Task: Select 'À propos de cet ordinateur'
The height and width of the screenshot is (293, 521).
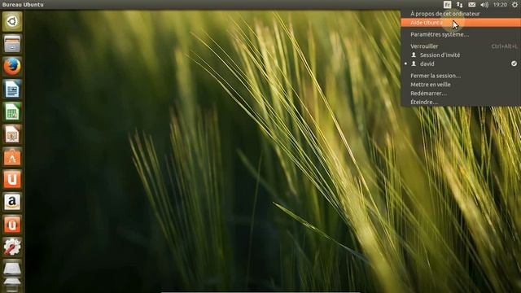Action: [461, 14]
